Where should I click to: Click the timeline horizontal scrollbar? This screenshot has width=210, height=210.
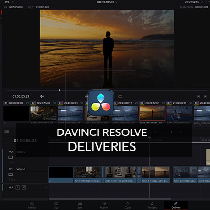coord(110,199)
